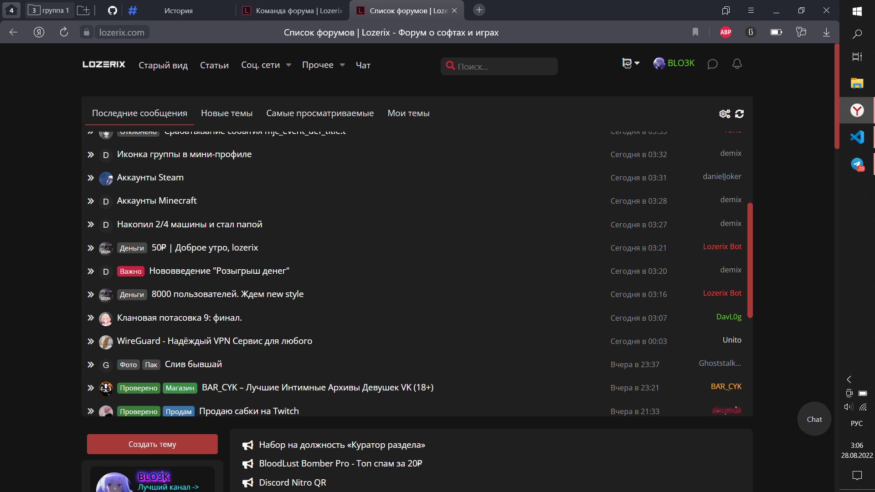Open the Статьи nav link
Image resolution: width=875 pixels, height=492 pixels.
coord(214,65)
